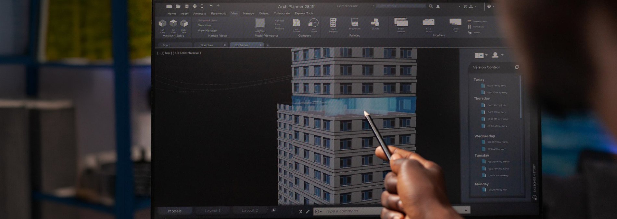Save the drawing with the floppy icon
The image size is (617, 219).
[186, 6]
